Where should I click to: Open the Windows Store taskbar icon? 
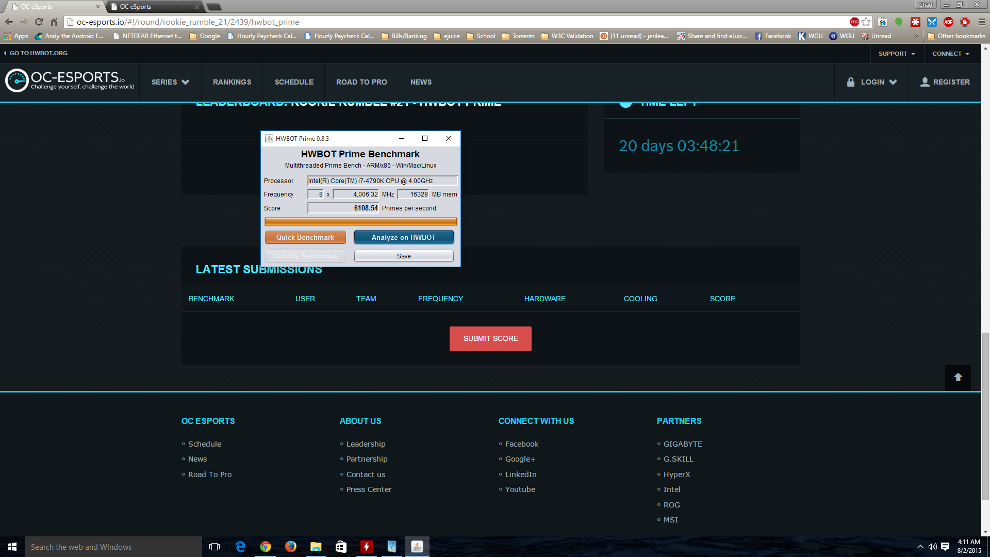[341, 547]
